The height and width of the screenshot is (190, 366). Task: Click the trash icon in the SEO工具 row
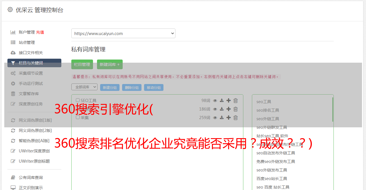(236, 101)
